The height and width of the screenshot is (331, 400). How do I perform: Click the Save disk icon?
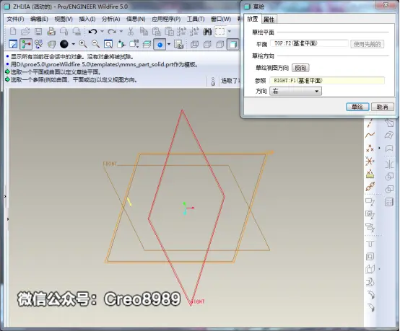tap(38, 32)
